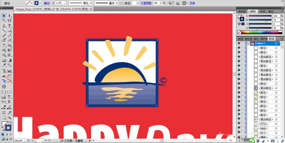Open the stroke weight 1.378 dropdown
The image size is (285, 143).
pyautogui.click(x=65, y=3)
